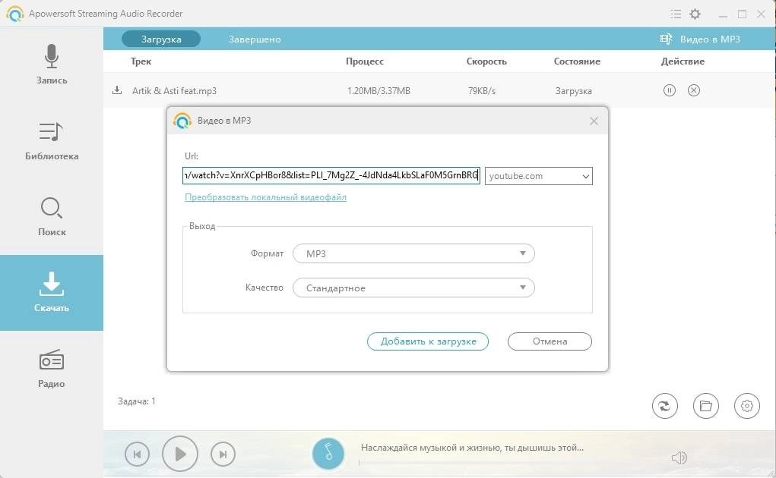Viewport: 776px width, 478px height.
Task: Toggle the volume speaker icon
Action: 679,458
